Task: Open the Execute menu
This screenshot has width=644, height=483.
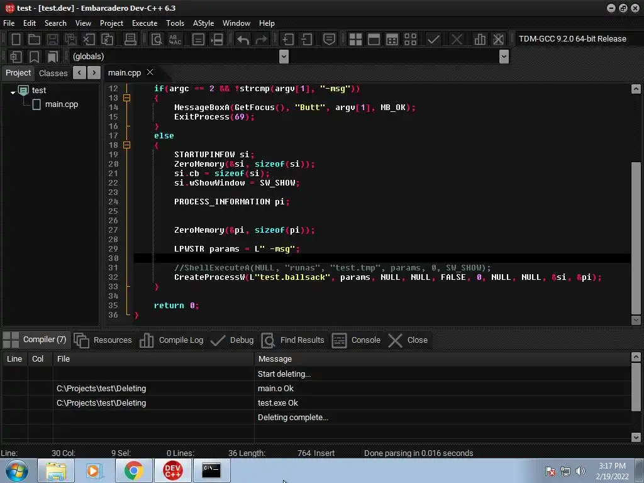Action: (145, 23)
